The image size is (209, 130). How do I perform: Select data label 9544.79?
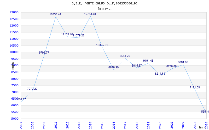tap(125, 56)
